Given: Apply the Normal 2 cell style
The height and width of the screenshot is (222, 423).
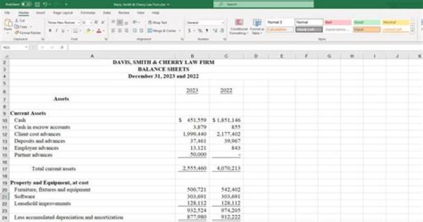Looking at the screenshot, I should 280,22.
